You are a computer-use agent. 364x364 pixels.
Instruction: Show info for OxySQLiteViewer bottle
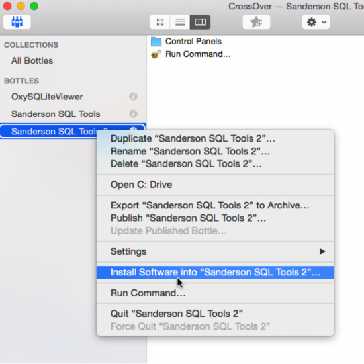click(x=133, y=97)
